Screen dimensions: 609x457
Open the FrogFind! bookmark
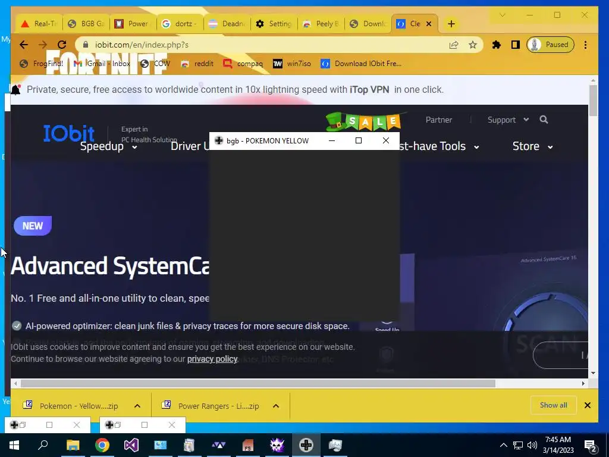pos(41,63)
